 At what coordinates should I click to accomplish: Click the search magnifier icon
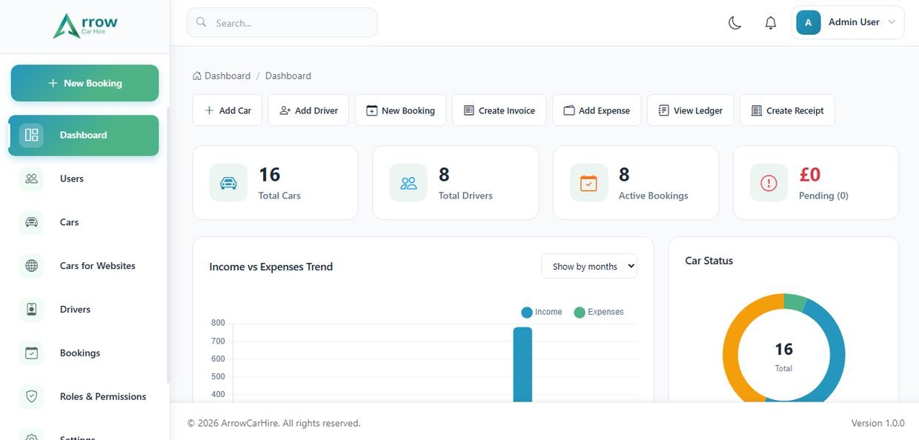(x=201, y=22)
